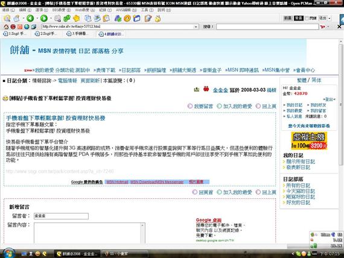Click in the 留言者 name field
The image size is (344, 258).
click(61, 216)
